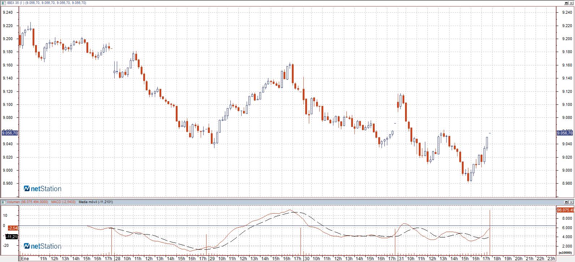Close the IBEX 35 price chart pane

(x=571, y=3)
